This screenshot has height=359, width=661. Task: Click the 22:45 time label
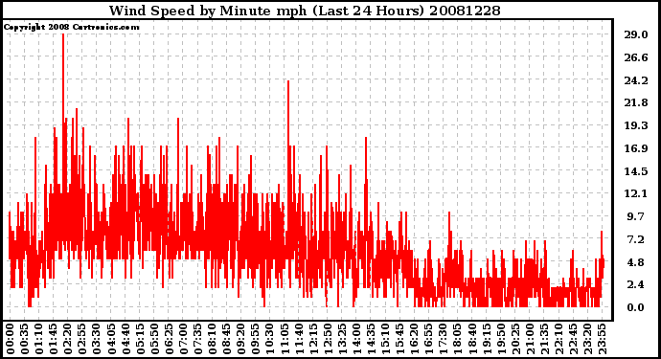[x=573, y=339]
